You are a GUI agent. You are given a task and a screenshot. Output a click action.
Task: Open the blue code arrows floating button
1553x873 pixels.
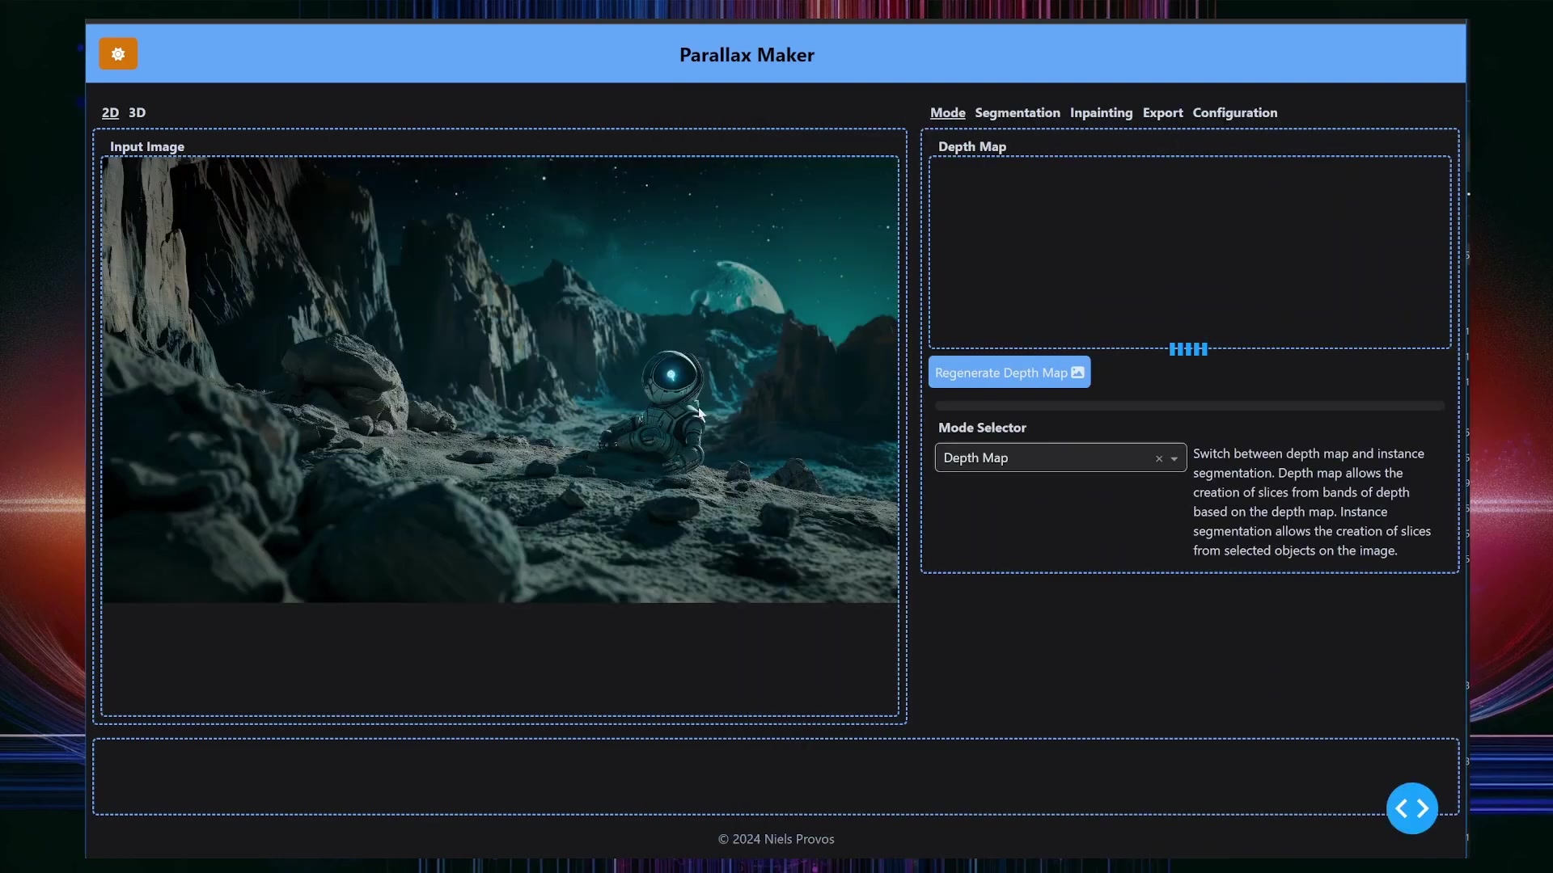point(1411,808)
